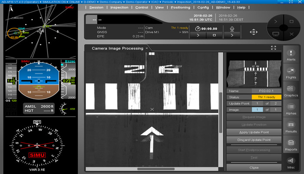This screenshot has height=174, width=304.
Task: Click the fullscreen expand icon
Action: coord(274,48)
